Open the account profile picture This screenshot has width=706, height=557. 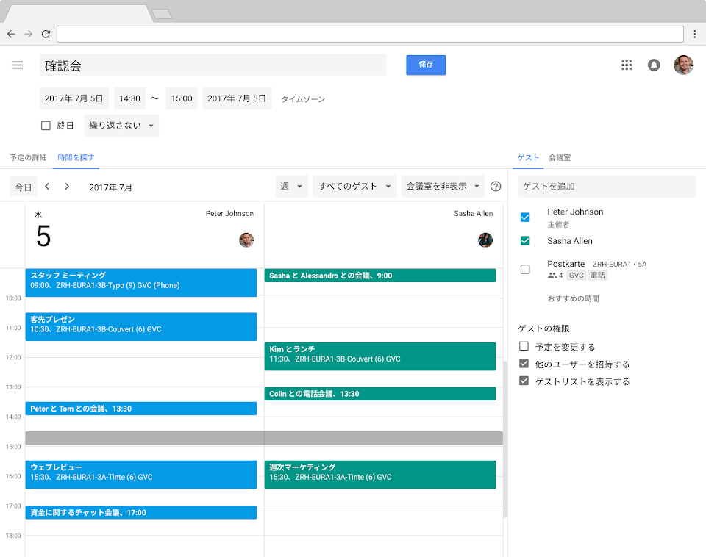[683, 65]
